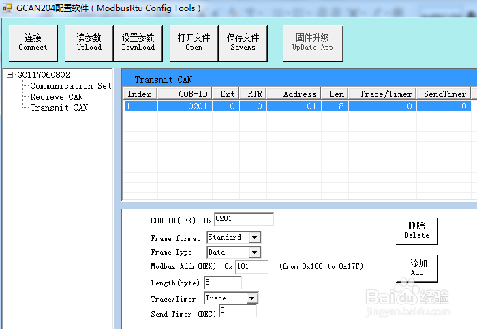
Task: Select Len cell showing 8
Action: pyautogui.click(x=335, y=106)
